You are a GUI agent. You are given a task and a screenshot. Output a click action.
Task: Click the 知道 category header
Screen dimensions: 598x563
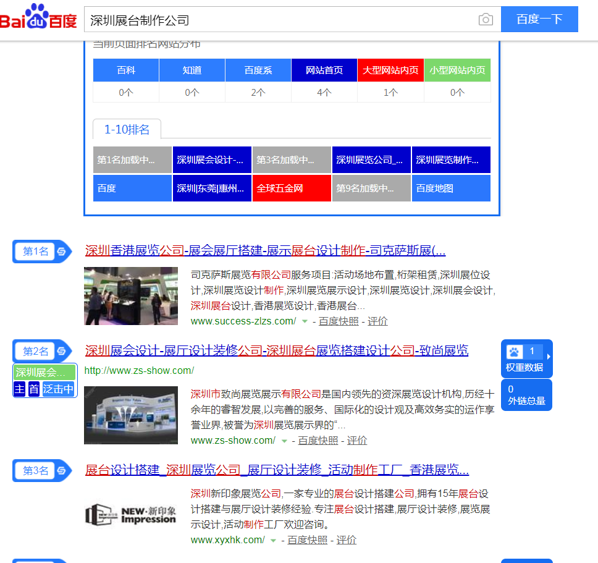[x=192, y=70]
